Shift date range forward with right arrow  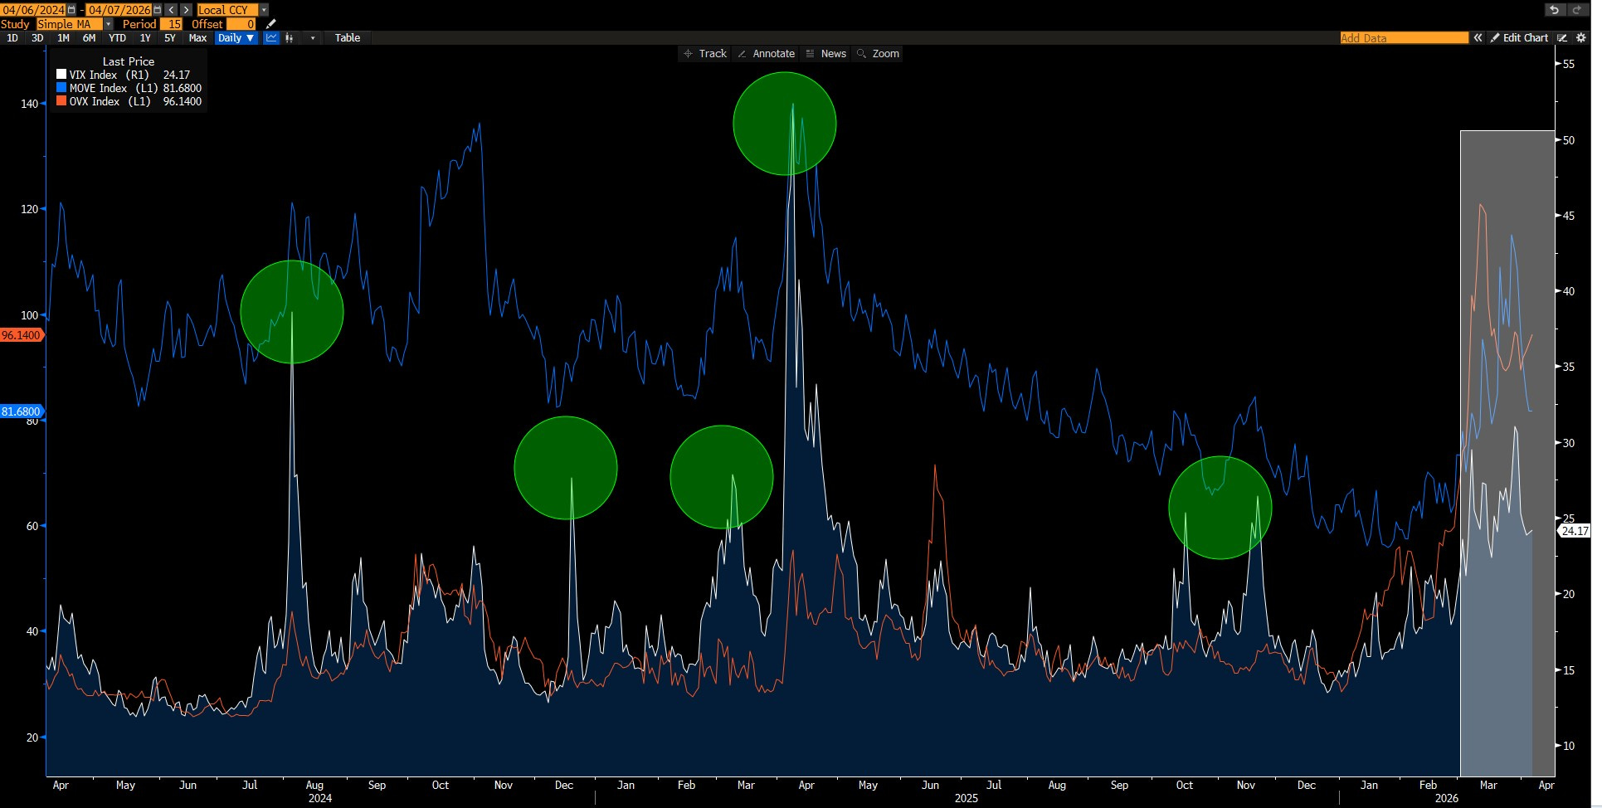186,10
